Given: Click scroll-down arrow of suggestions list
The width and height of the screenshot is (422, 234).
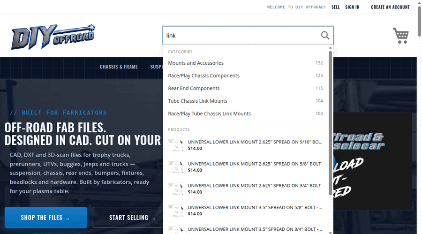Looking at the screenshot, I should 330,233.
